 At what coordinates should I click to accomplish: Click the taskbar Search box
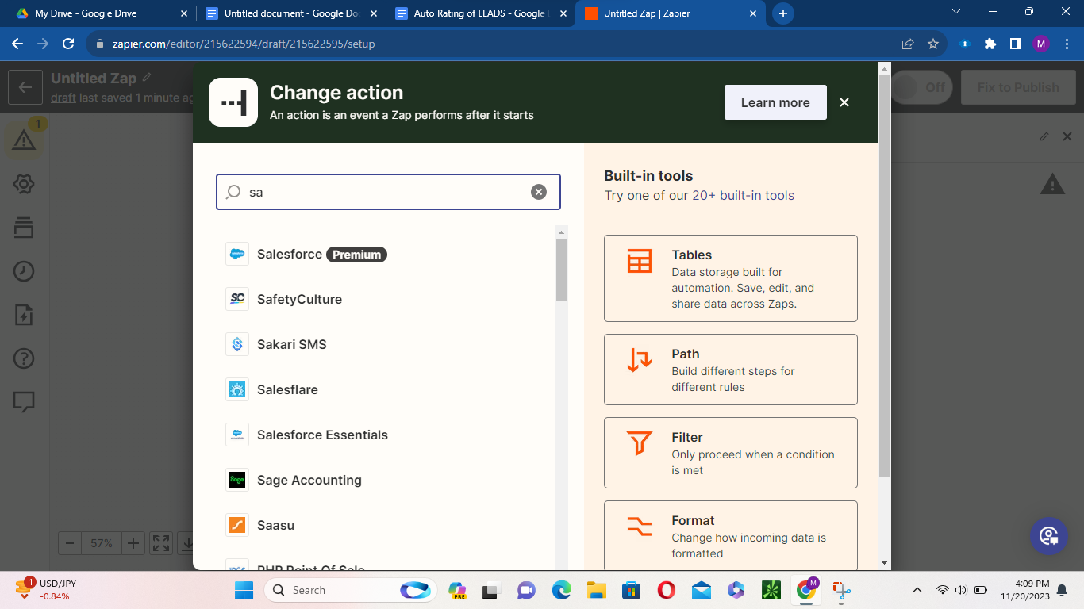pos(349,590)
